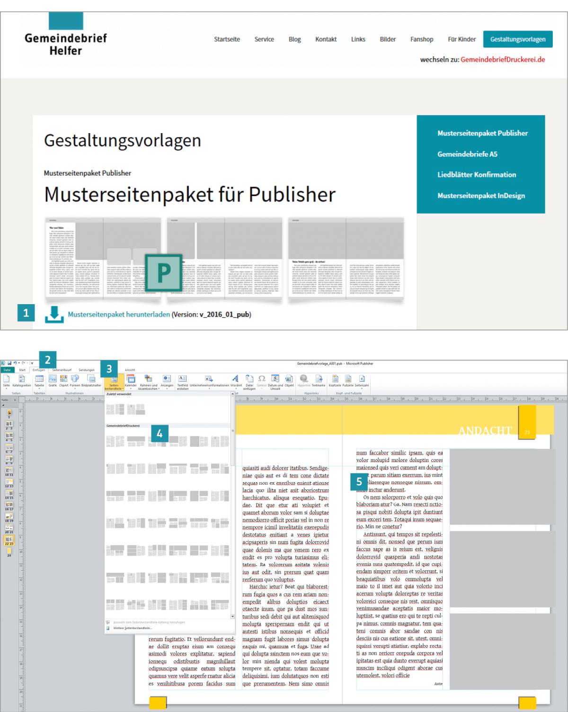This screenshot has width=568, height=712.
Task: Select the Einfügen ribbon tab
Action: (x=39, y=370)
